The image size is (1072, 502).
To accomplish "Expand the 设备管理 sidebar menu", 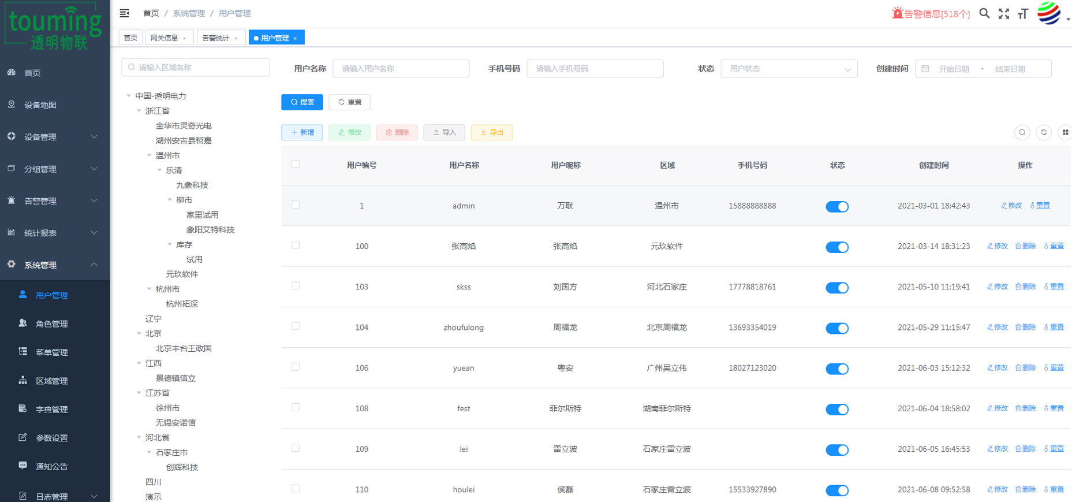I will (x=55, y=137).
